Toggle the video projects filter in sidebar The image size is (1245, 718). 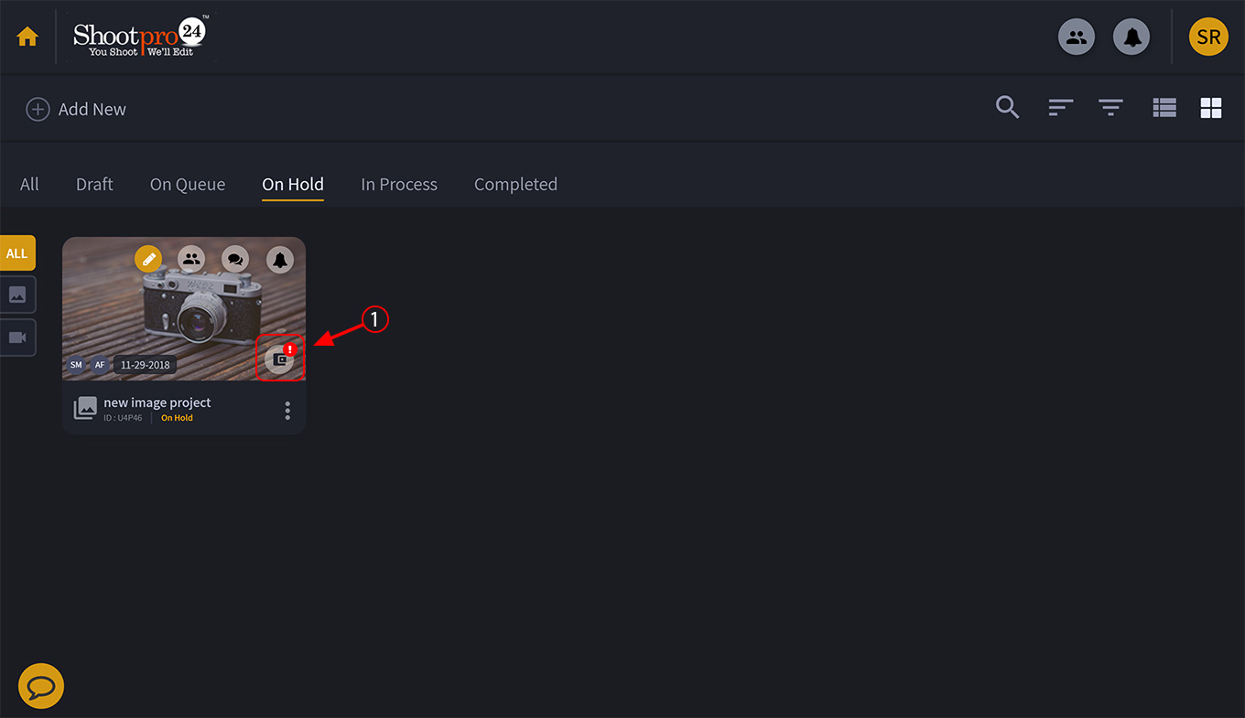[18, 337]
